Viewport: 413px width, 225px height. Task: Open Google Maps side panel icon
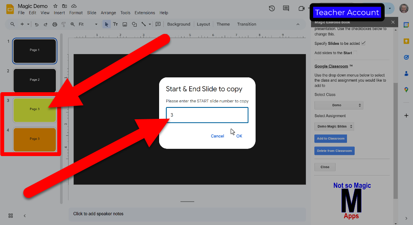pyautogui.click(x=406, y=90)
